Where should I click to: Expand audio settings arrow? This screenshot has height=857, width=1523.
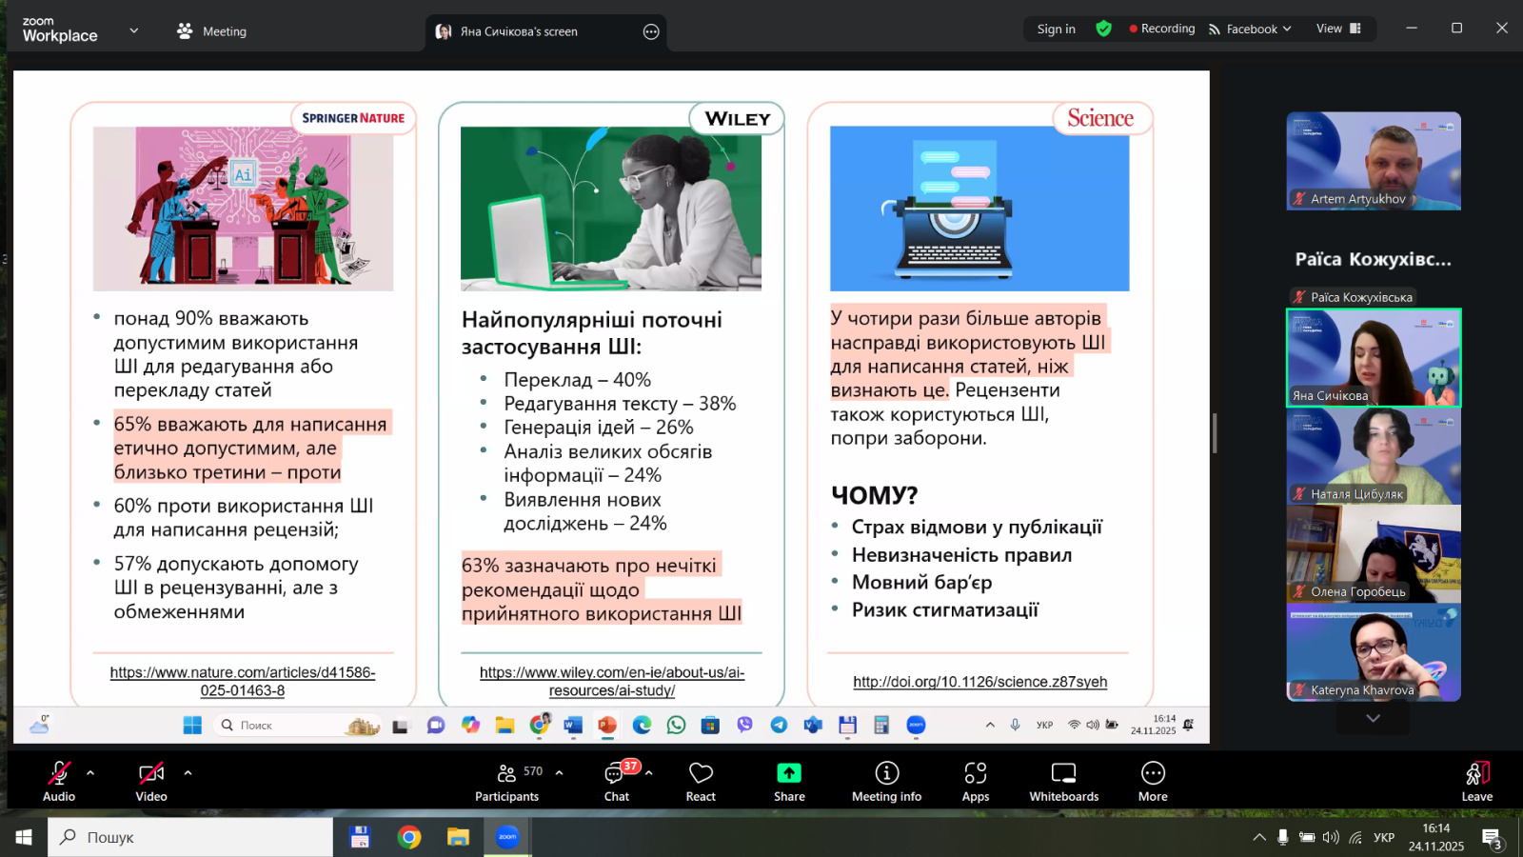pos(90,773)
